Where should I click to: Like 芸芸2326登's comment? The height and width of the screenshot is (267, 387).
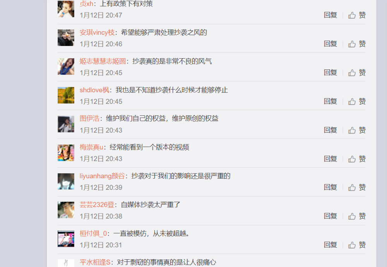[357, 216]
